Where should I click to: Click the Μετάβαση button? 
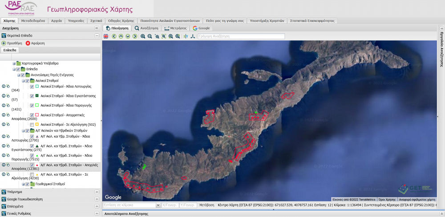(x=206, y=205)
